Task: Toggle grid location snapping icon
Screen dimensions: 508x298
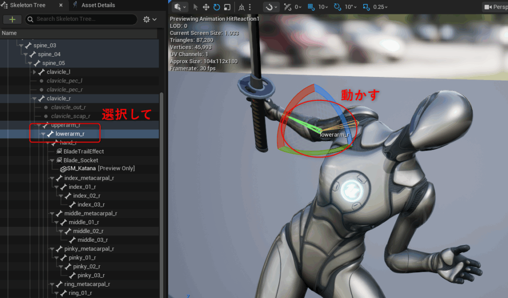Action: click(311, 7)
